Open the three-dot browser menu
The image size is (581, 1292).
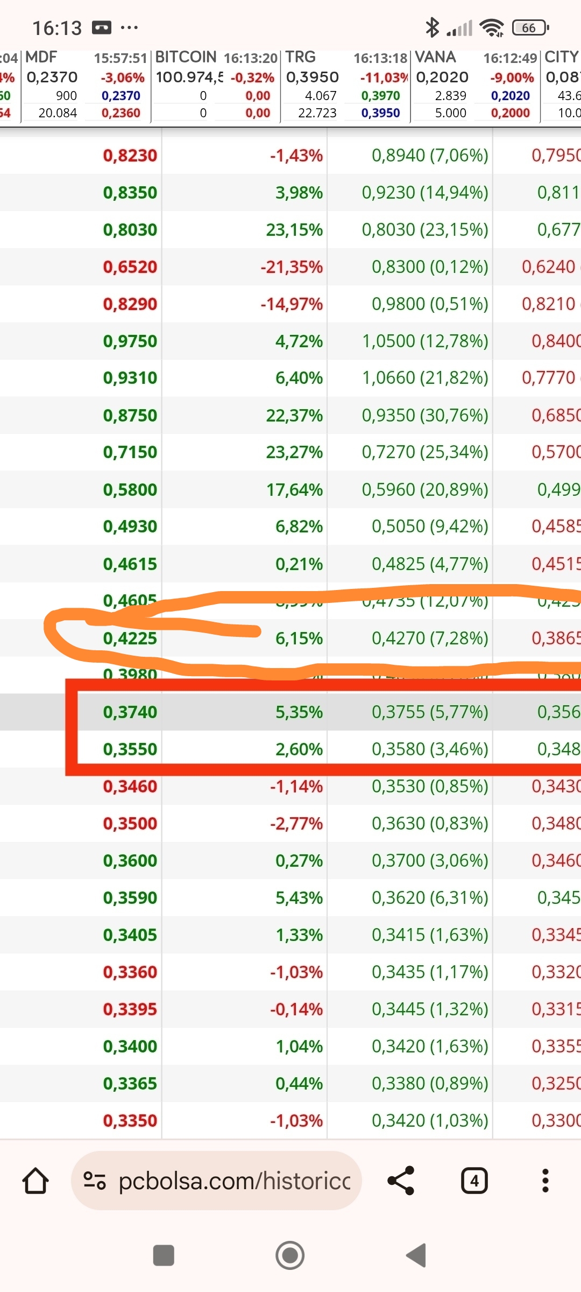[545, 1181]
